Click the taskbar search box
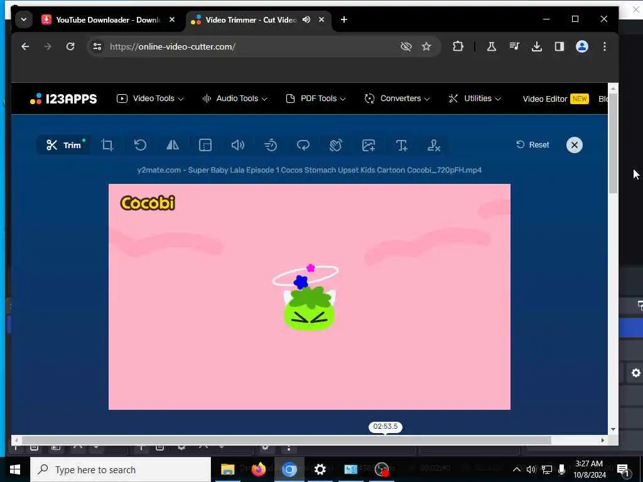Image resolution: width=643 pixels, height=482 pixels. 121,469
